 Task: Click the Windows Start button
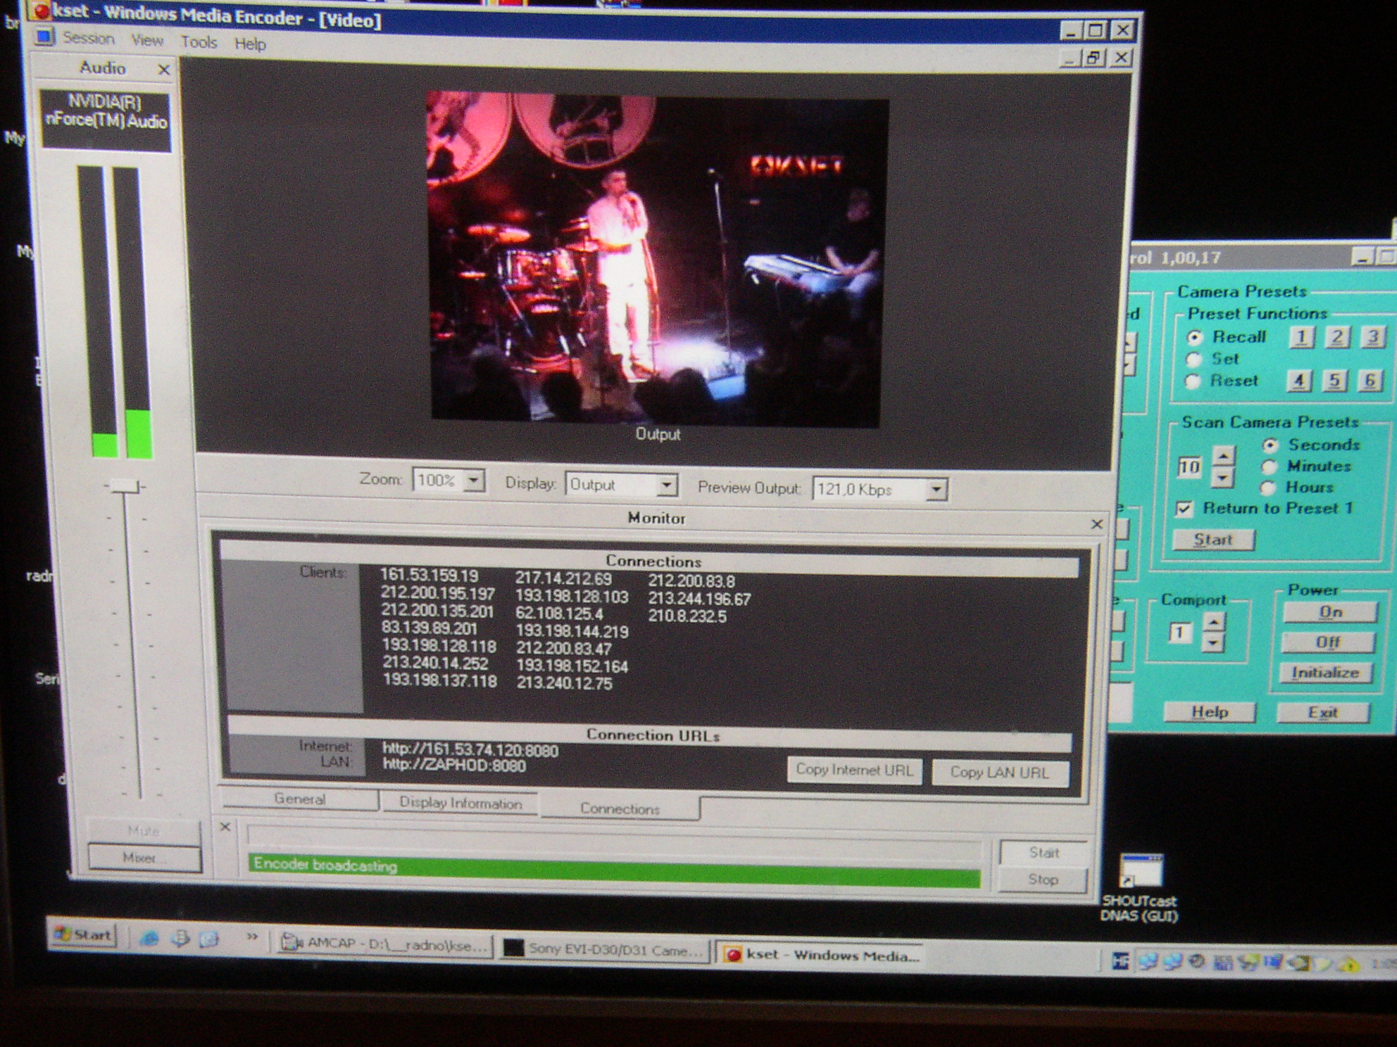click(83, 935)
